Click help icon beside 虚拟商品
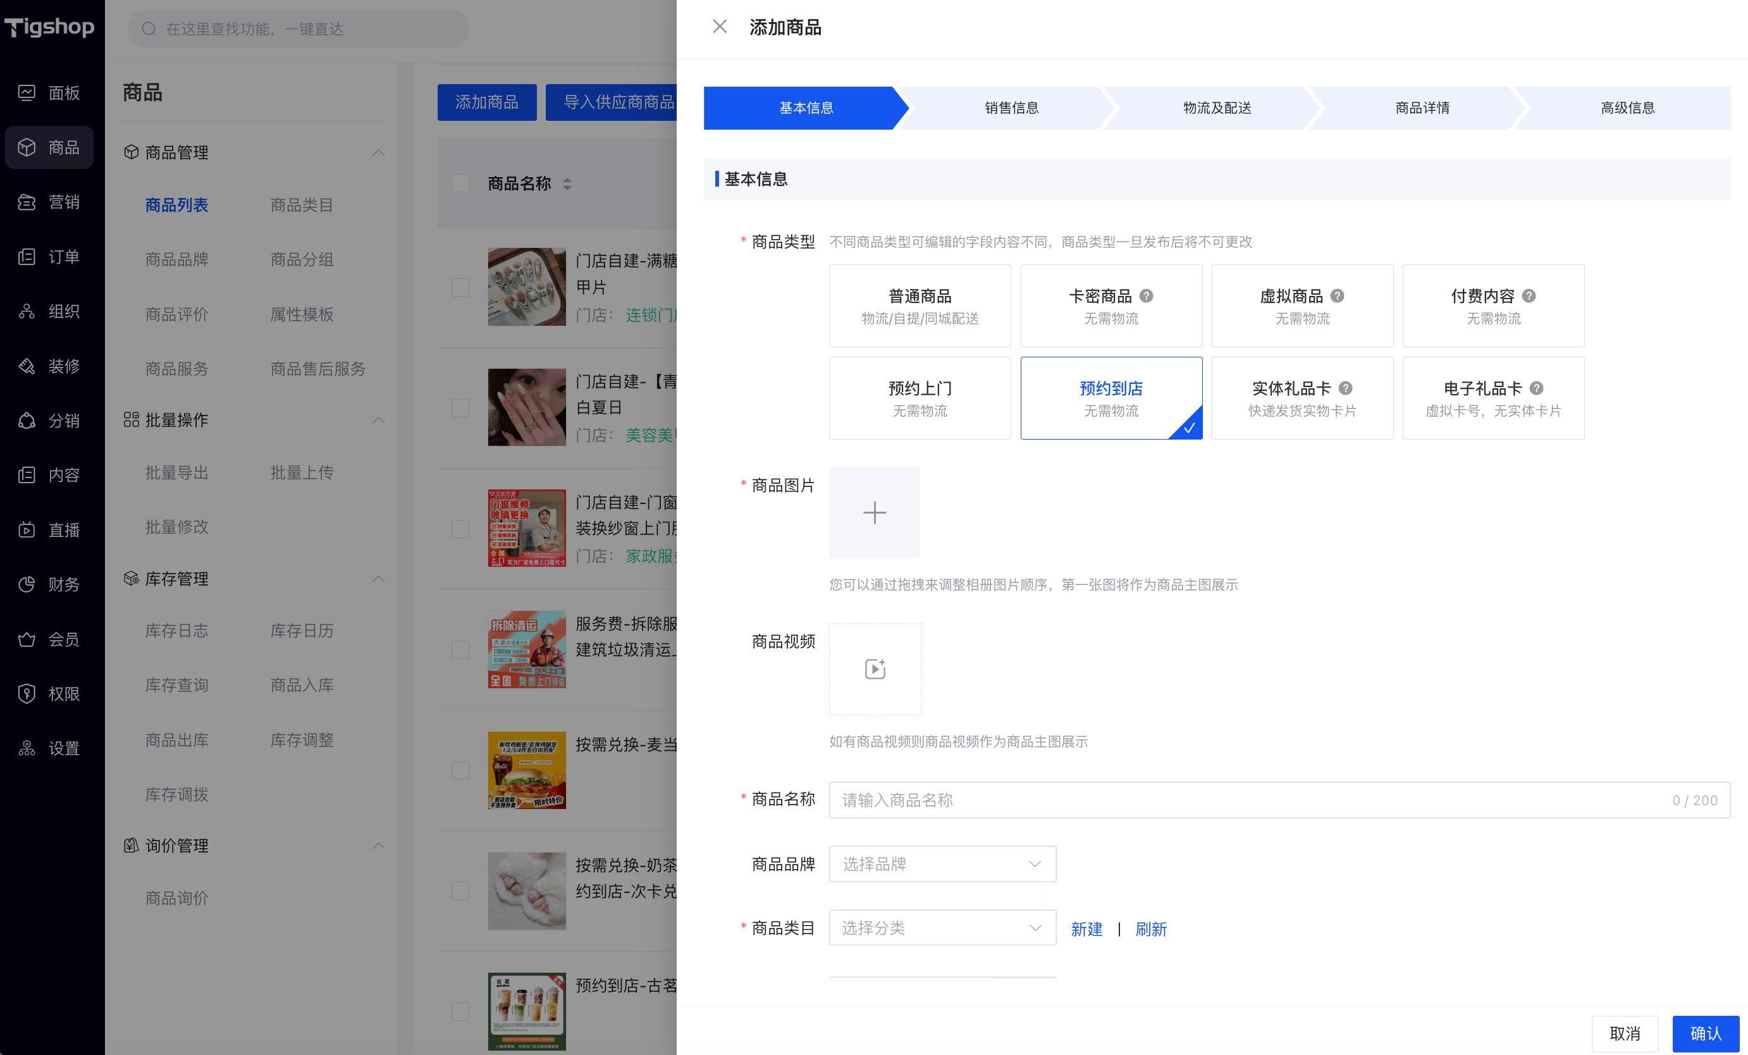The width and height of the screenshot is (1748, 1055). (x=1336, y=296)
